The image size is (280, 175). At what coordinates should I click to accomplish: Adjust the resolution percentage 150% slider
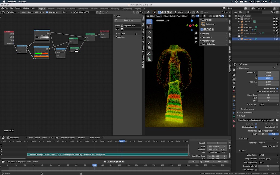pyautogui.click(x=268, y=78)
